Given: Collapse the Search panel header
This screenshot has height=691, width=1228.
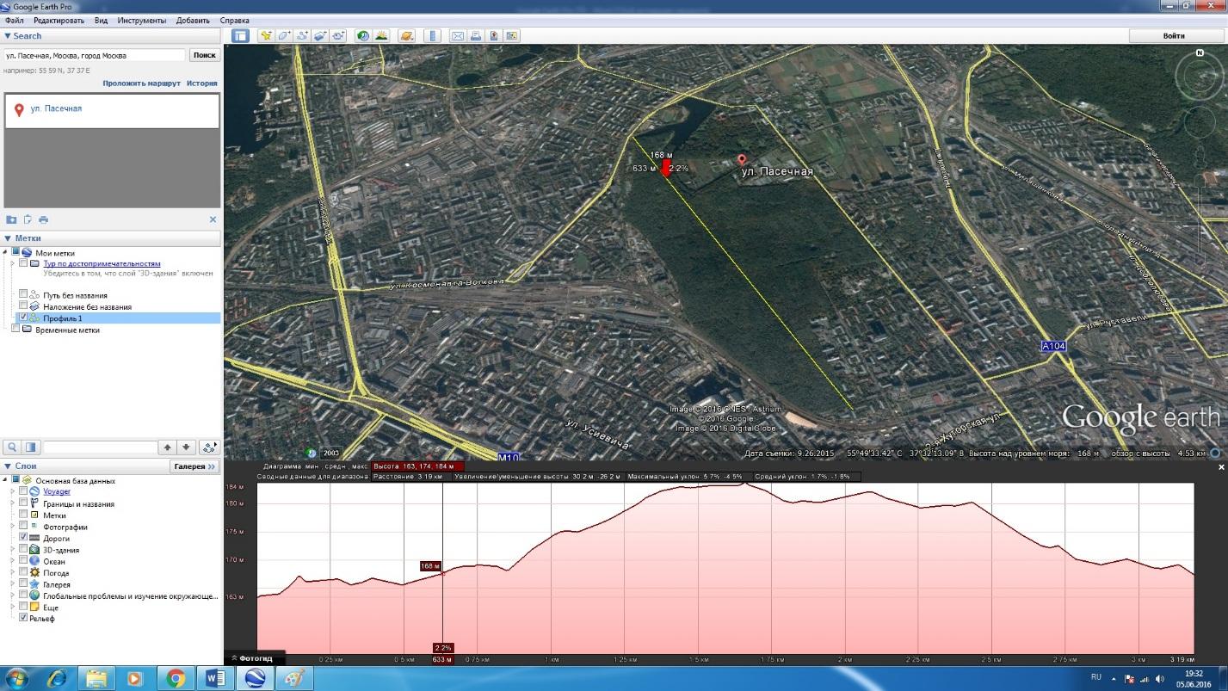Looking at the screenshot, I should pyautogui.click(x=8, y=36).
